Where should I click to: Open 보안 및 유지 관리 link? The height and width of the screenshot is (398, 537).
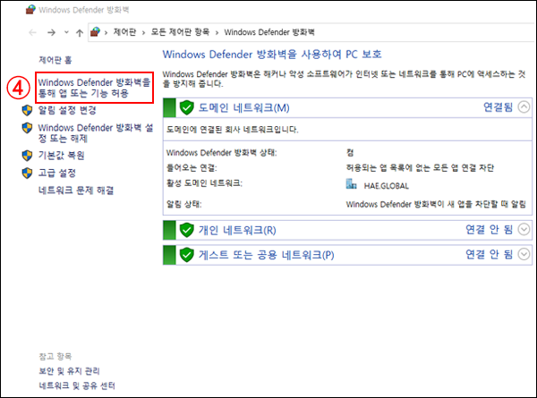click(69, 371)
